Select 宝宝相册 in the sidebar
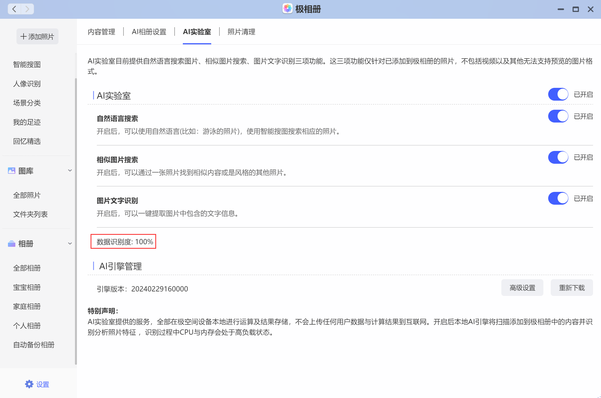 [27, 287]
